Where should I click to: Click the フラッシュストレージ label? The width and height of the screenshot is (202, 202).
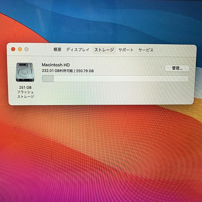coord(26,94)
